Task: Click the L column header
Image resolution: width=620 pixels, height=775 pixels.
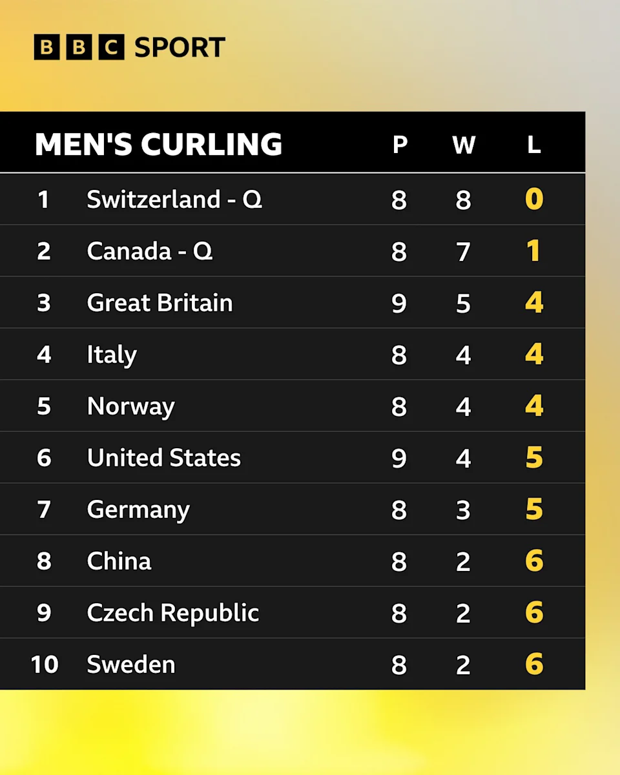Action: (533, 145)
